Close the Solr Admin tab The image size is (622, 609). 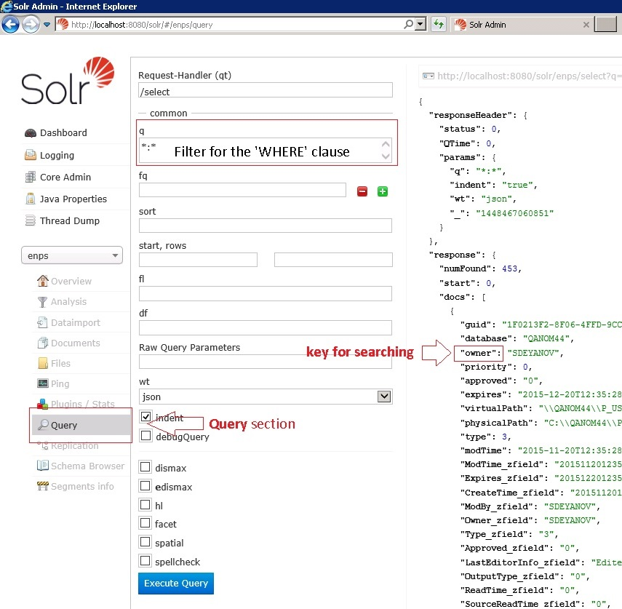pos(586,25)
